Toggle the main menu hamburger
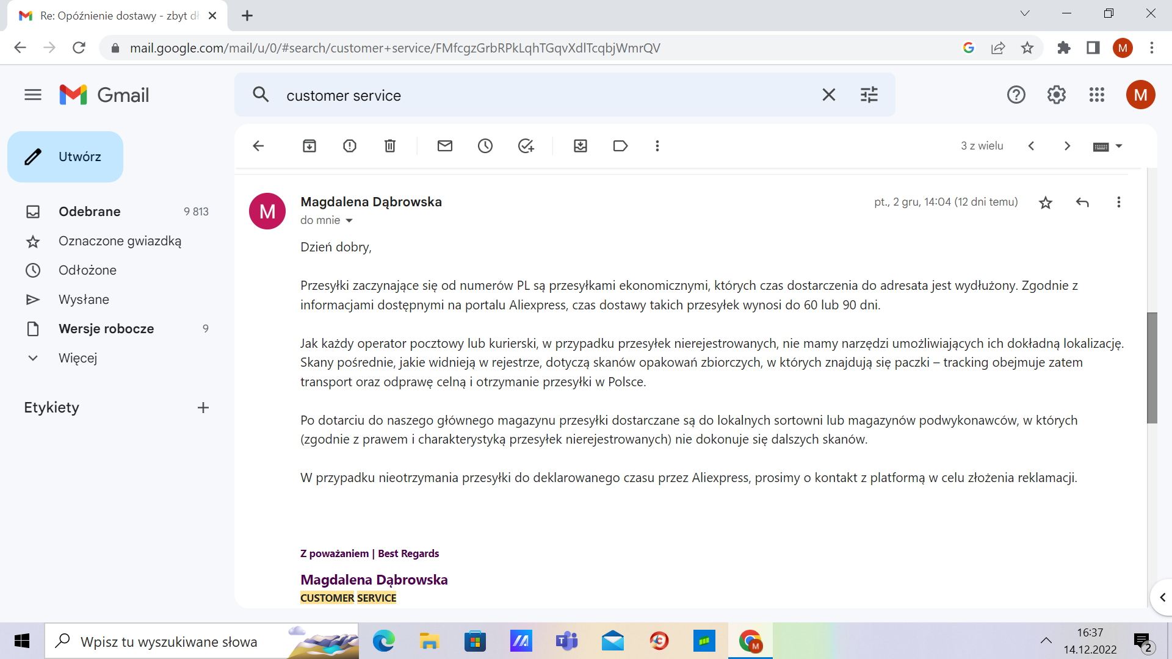1172x659 pixels. point(33,95)
